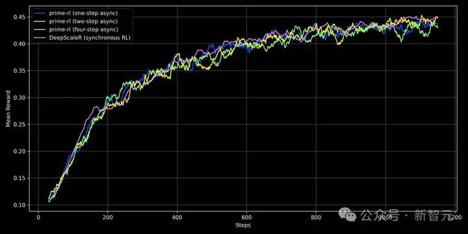Click the yellow line swatch for two-step async
The width and height of the screenshot is (468, 234).
pos(40,21)
